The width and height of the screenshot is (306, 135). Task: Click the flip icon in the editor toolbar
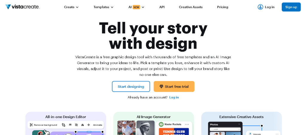(x=82, y=125)
